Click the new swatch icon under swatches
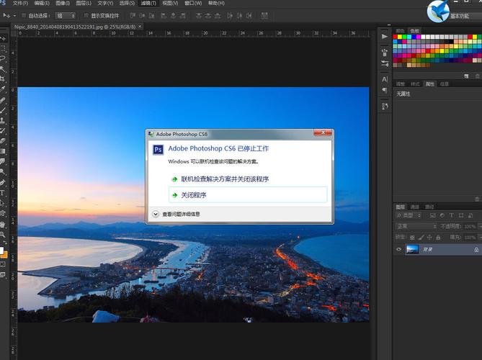 point(466,76)
